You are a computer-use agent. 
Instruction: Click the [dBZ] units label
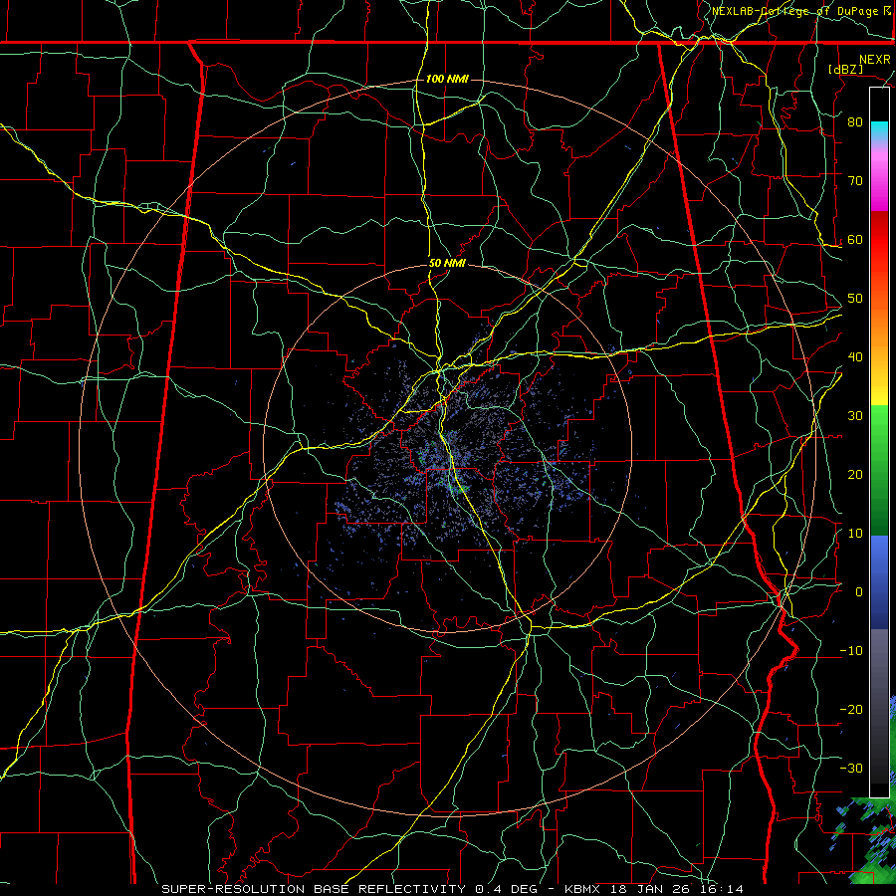845,69
